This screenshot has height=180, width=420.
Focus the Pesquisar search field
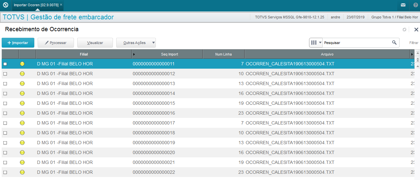[x=357, y=43]
